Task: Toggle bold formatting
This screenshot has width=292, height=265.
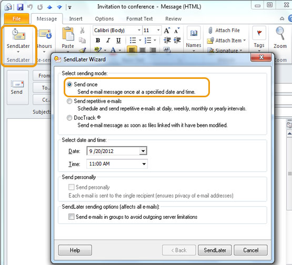Action: pos(98,40)
